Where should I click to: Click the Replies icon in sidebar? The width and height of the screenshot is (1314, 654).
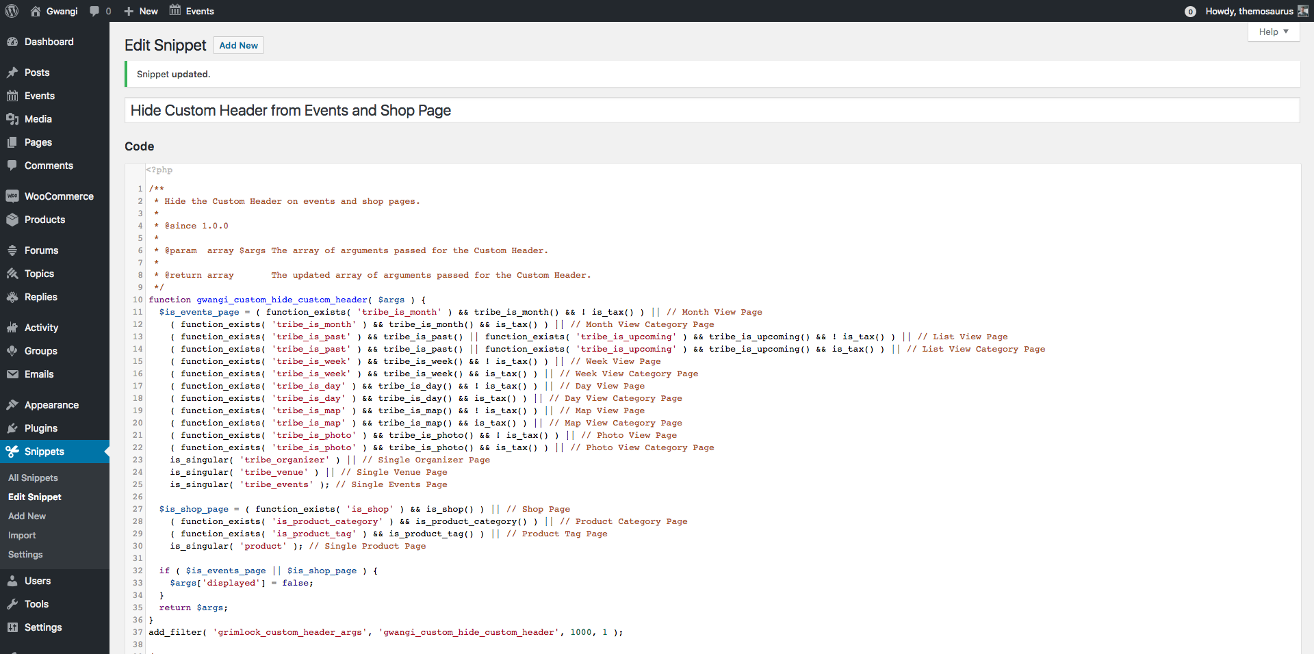tap(12, 297)
